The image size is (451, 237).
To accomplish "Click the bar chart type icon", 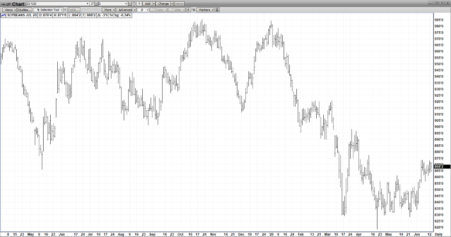I will (142, 10).
